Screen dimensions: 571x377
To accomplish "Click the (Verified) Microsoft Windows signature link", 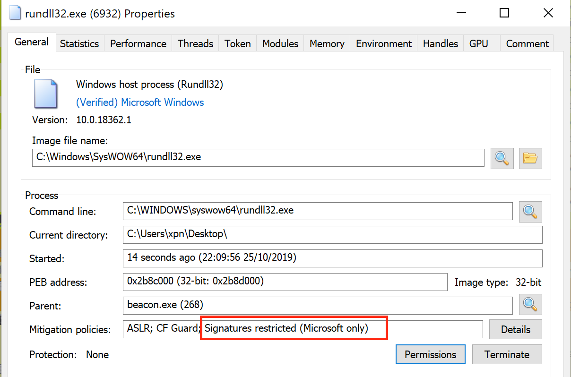I will click(x=140, y=102).
